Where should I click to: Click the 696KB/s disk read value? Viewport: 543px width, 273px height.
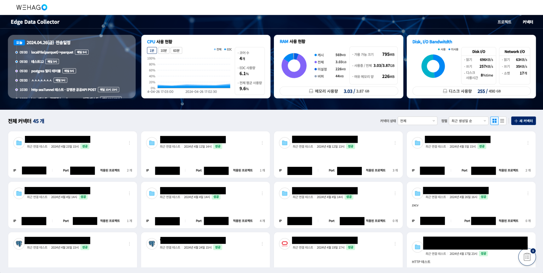(486, 60)
